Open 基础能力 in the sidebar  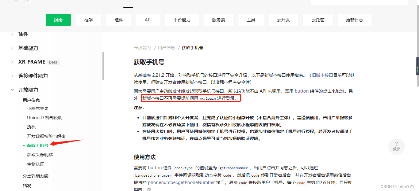click(28, 48)
